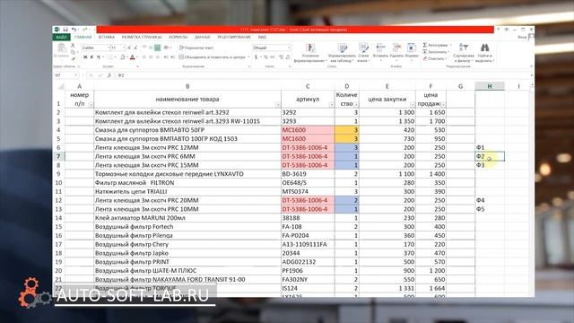Click the Save icon in the quick access toolbar

(x=65, y=30)
